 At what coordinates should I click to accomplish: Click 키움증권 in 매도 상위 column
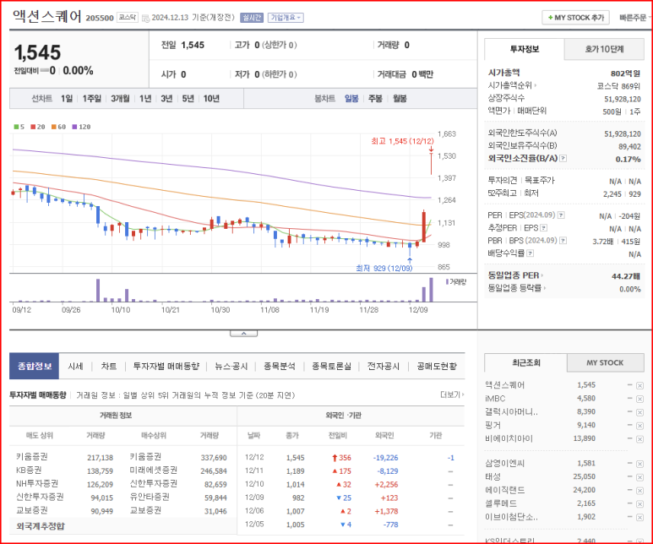click(x=31, y=456)
